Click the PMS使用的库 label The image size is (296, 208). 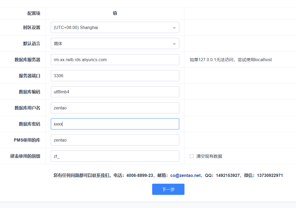click(27, 140)
